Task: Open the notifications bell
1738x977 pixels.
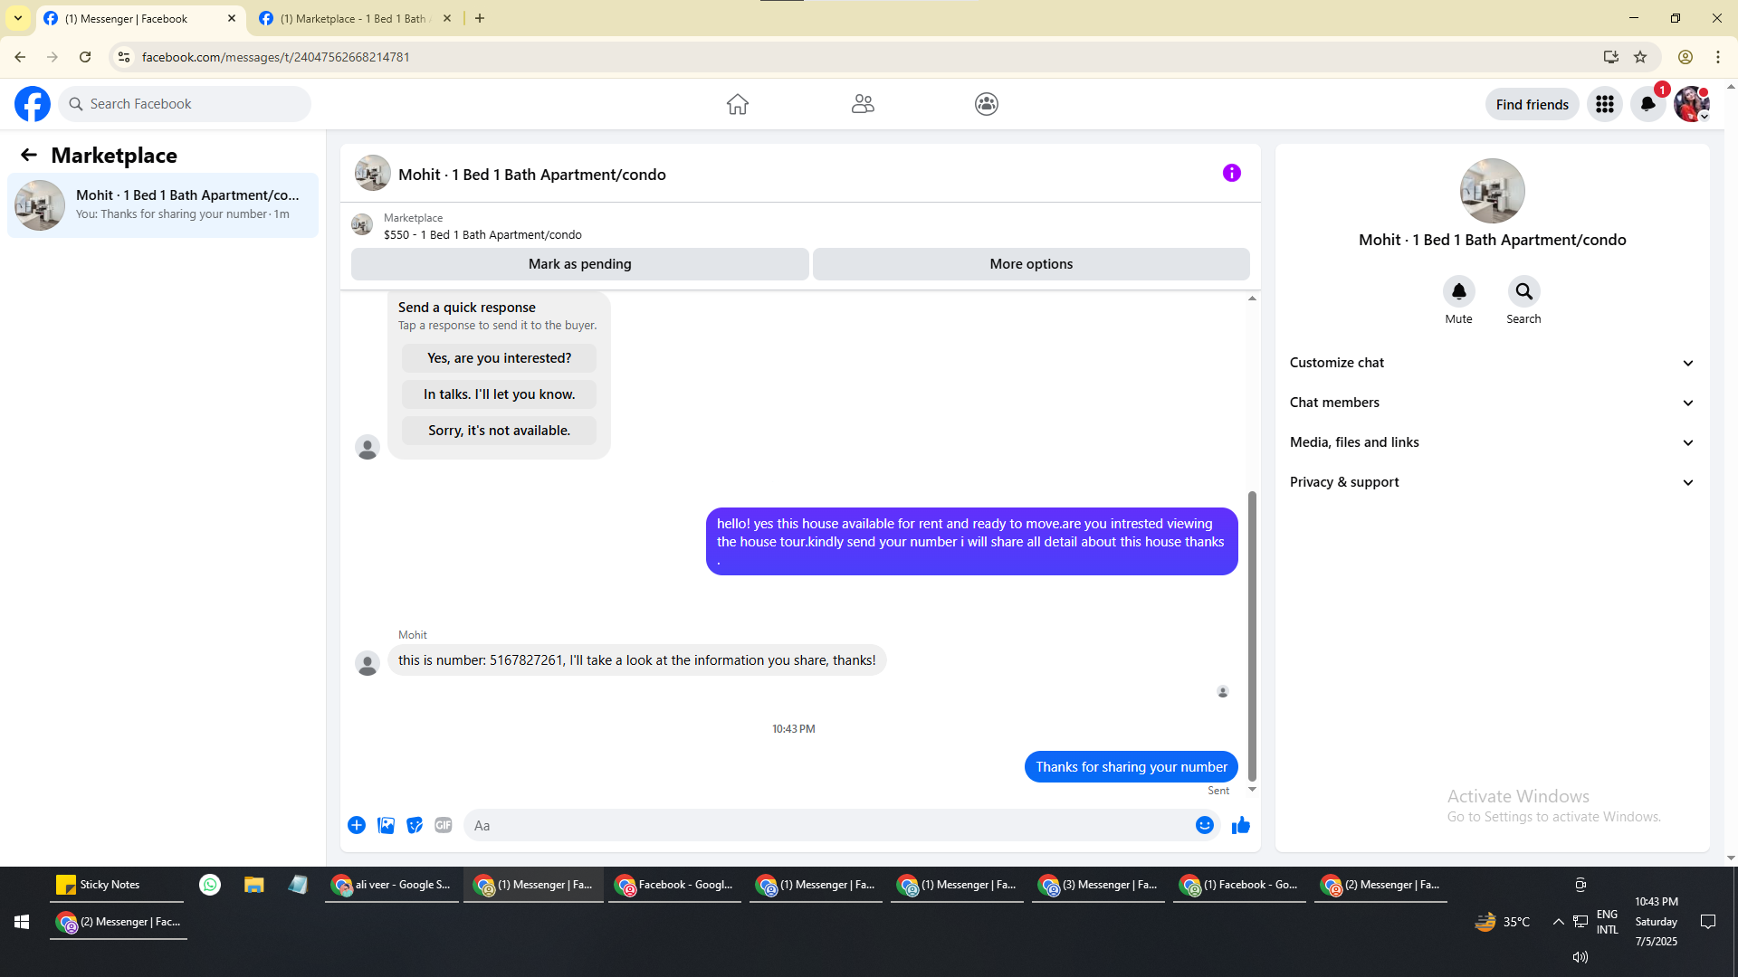Action: coord(1647,104)
